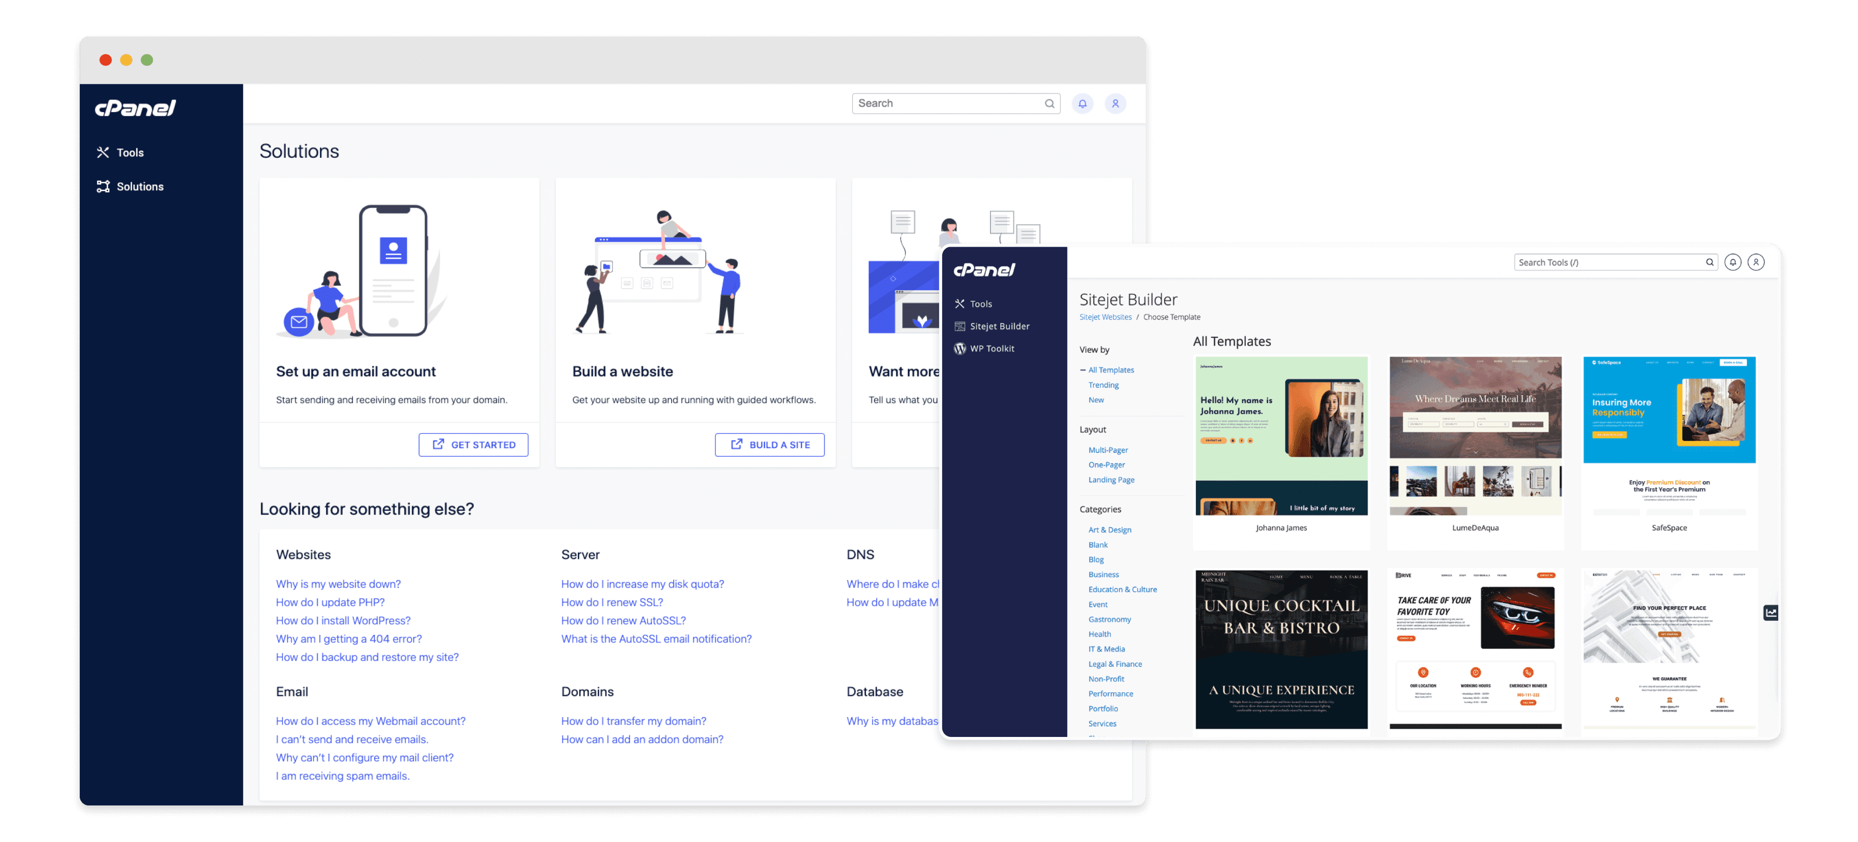Open 'Why is my website down?' link
The height and width of the screenshot is (842, 1858).
coord(338,584)
